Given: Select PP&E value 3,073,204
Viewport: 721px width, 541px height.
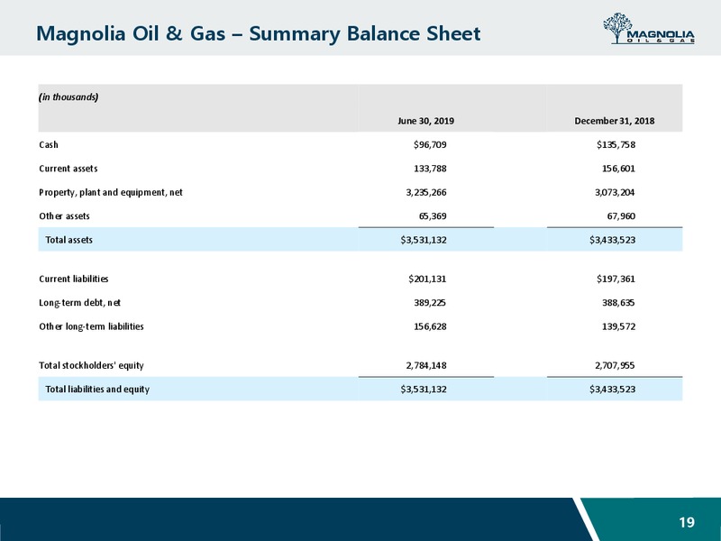Looking at the screenshot, I should [x=616, y=193].
